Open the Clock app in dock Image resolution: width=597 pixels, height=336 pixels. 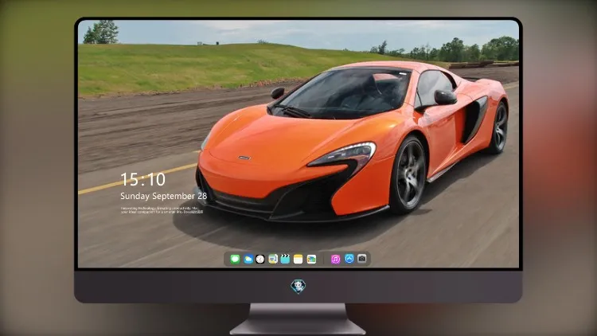[260, 260]
